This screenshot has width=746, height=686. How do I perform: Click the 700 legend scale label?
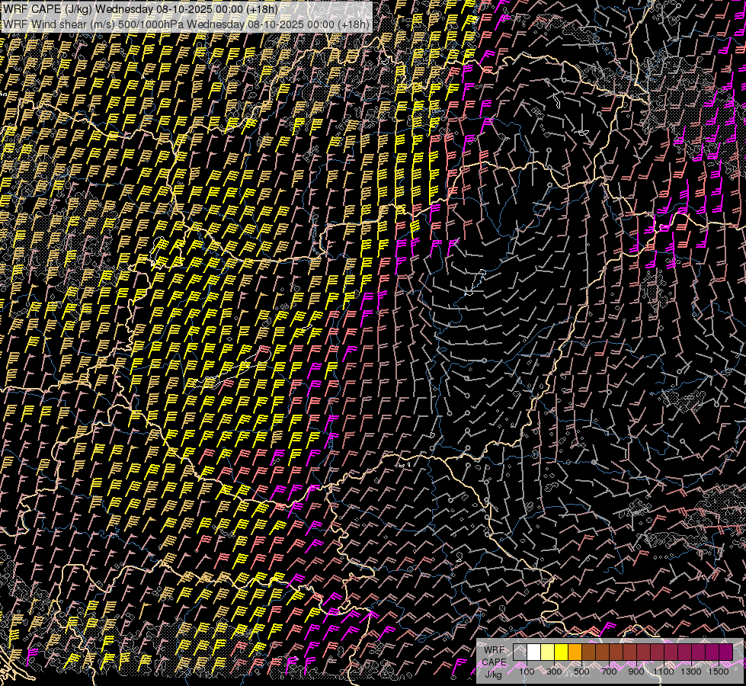tap(609, 672)
